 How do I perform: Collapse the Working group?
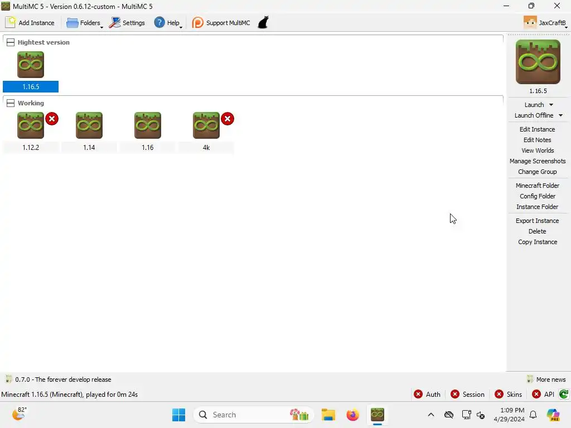[x=11, y=103]
